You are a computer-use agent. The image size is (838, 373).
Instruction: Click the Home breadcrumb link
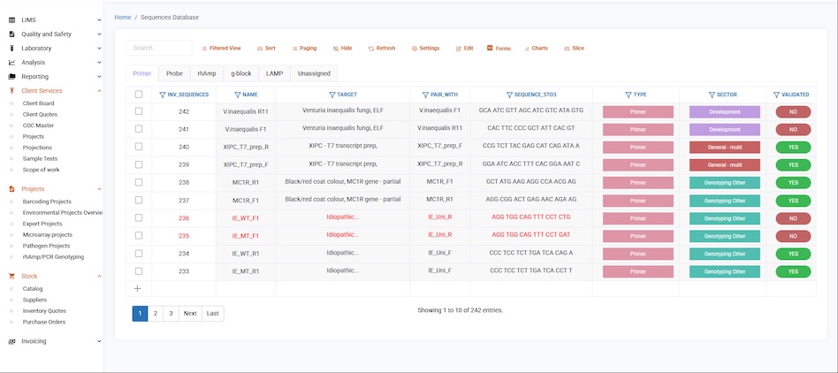click(x=123, y=17)
